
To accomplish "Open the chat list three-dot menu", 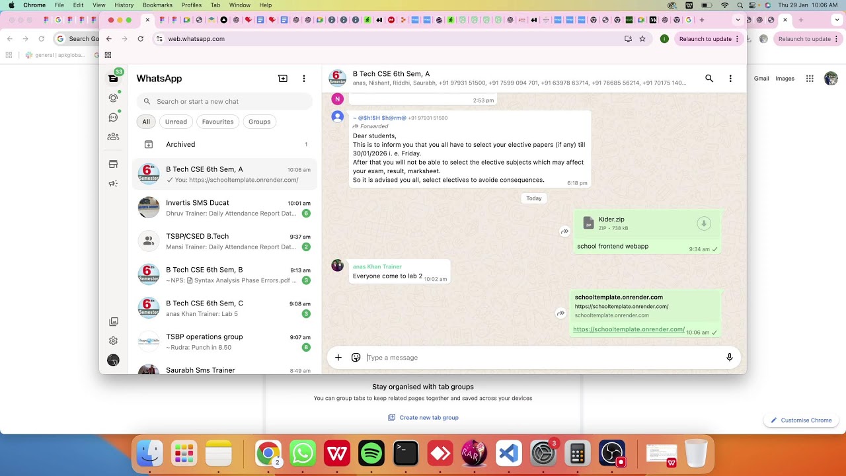I will (x=304, y=79).
